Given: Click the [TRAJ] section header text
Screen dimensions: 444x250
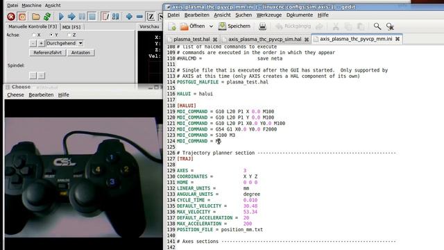Looking at the screenshot, I should pos(185,159).
